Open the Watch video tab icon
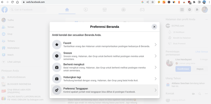 point(86,10)
